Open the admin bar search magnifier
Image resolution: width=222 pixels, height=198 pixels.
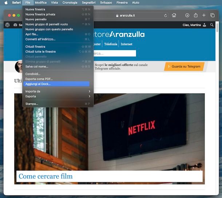pos(212,25)
